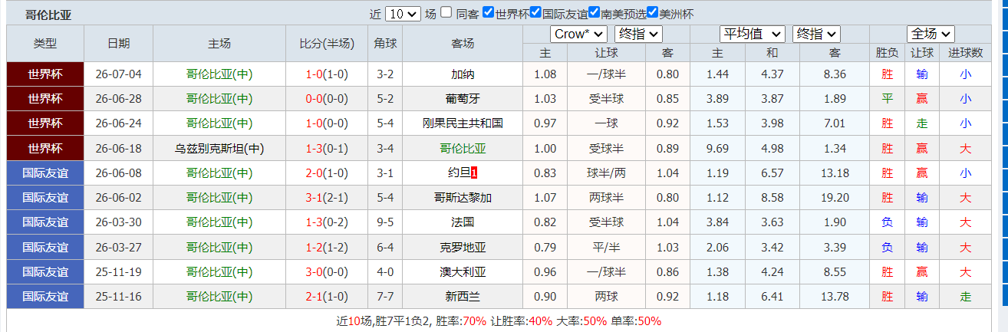Click the red 1 badge beside 约旦
This screenshot has height=332, width=1008.
[x=474, y=173]
